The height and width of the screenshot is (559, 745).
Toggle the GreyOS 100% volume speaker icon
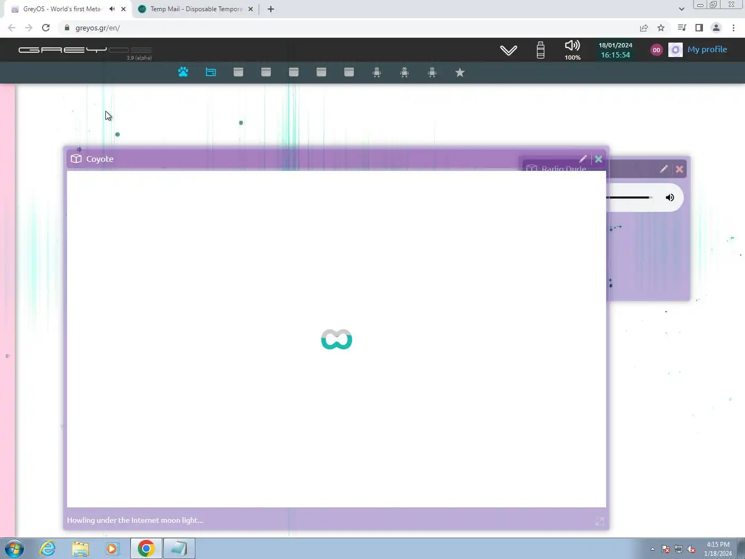coord(573,46)
